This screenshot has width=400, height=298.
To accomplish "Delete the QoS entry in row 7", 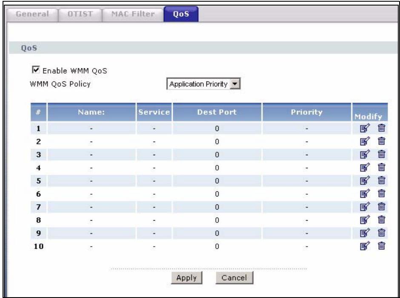I will pos(381,207).
